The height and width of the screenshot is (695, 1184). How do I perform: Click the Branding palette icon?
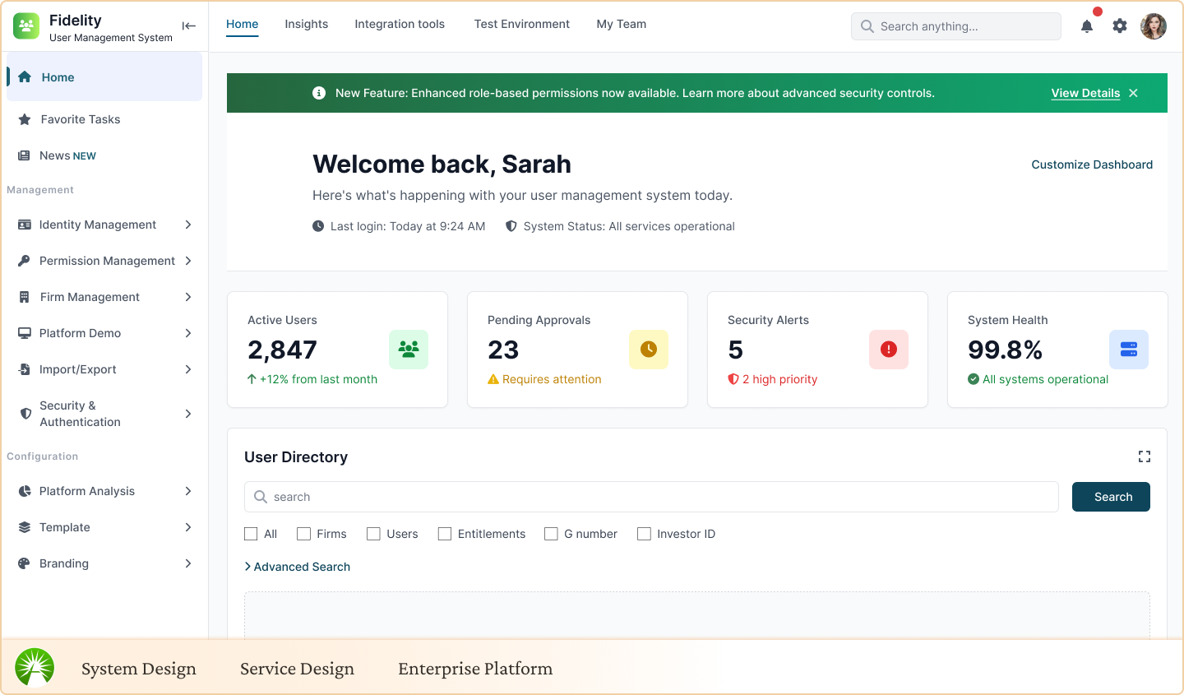(x=25, y=563)
